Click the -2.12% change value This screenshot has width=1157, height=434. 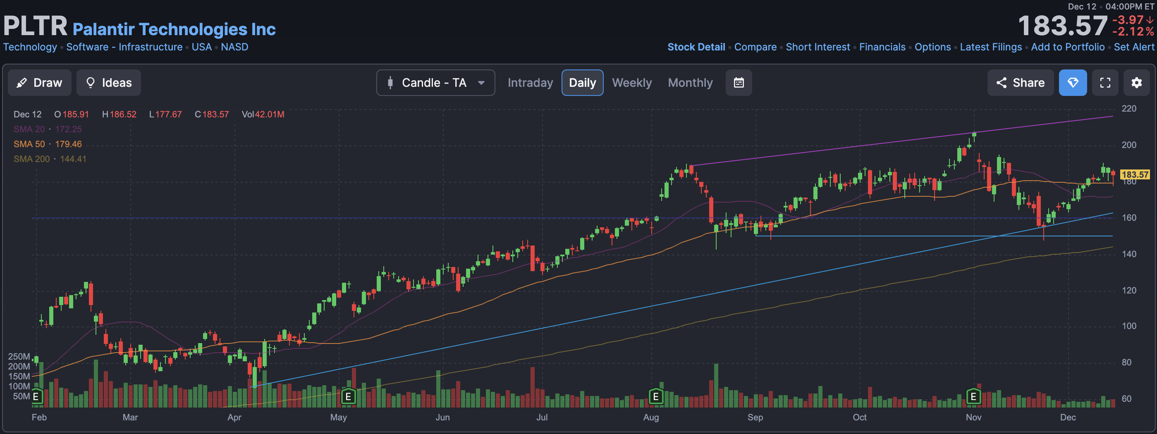tap(1133, 32)
